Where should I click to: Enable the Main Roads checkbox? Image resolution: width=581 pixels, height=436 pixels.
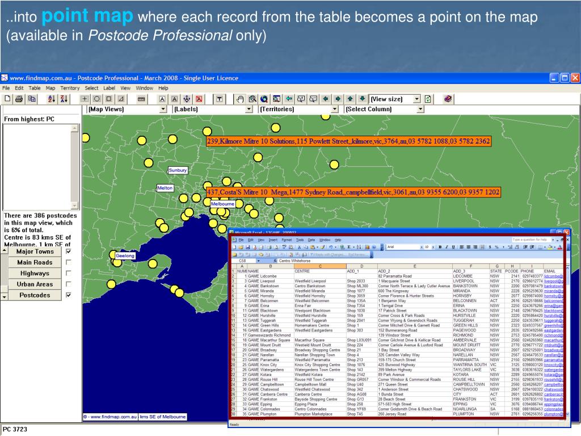tap(68, 262)
